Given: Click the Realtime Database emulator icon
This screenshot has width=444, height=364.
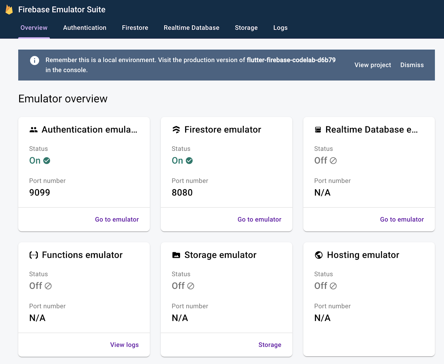Looking at the screenshot, I should coord(318,130).
